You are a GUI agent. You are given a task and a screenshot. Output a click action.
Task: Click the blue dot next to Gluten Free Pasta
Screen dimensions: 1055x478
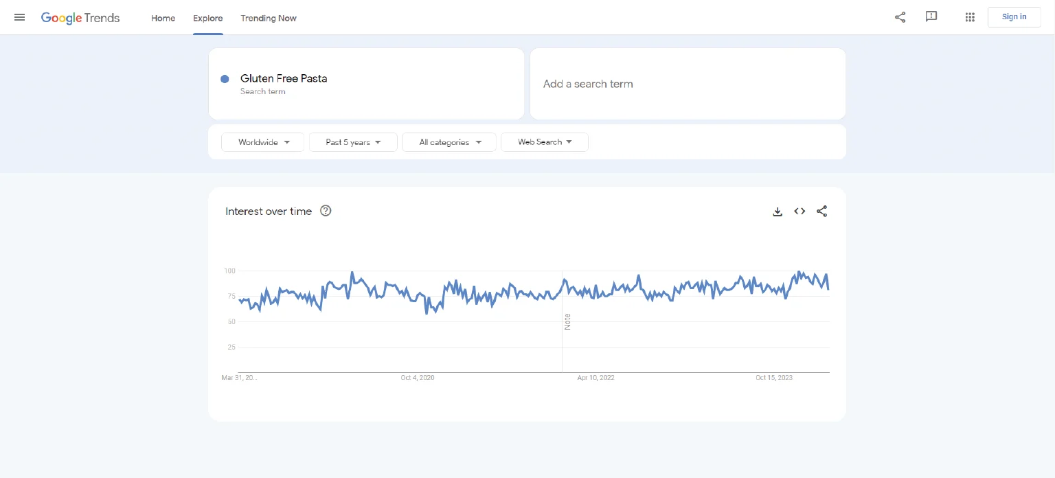tap(225, 79)
